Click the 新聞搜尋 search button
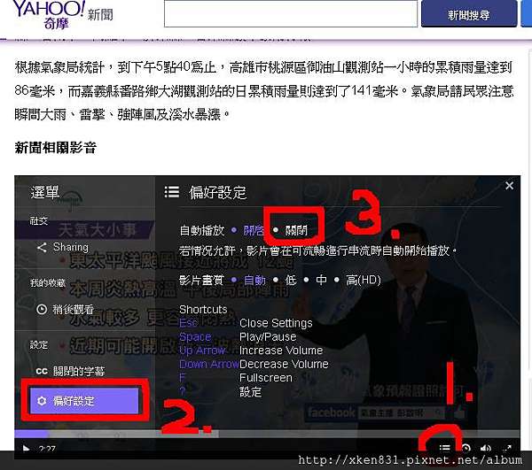 point(469,14)
